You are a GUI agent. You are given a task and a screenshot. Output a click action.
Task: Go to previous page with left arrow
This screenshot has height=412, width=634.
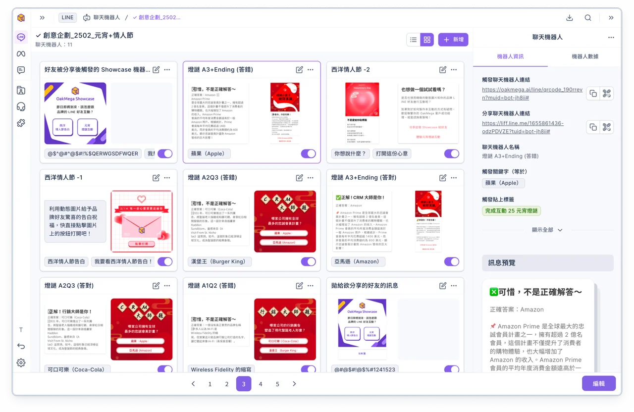[193, 384]
